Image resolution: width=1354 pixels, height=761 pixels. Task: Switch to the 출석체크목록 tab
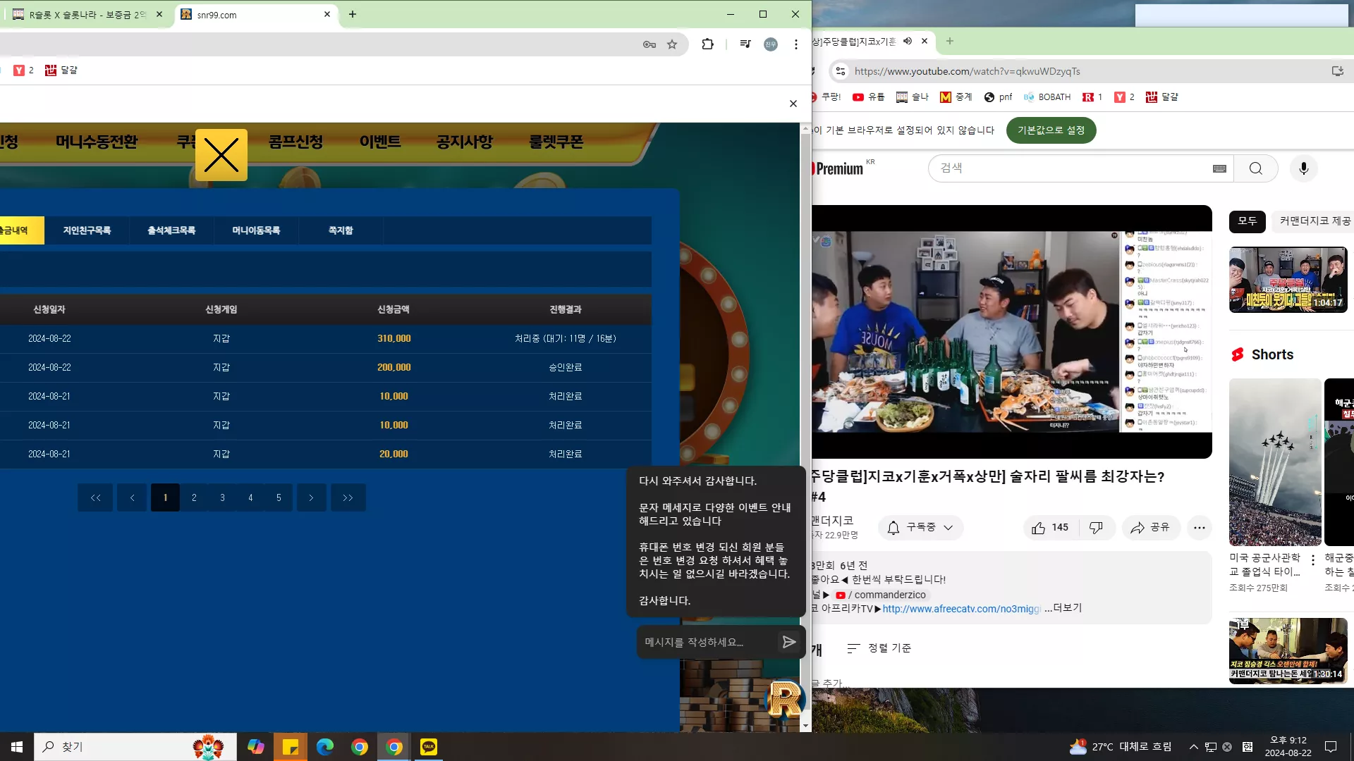click(x=171, y=230)
